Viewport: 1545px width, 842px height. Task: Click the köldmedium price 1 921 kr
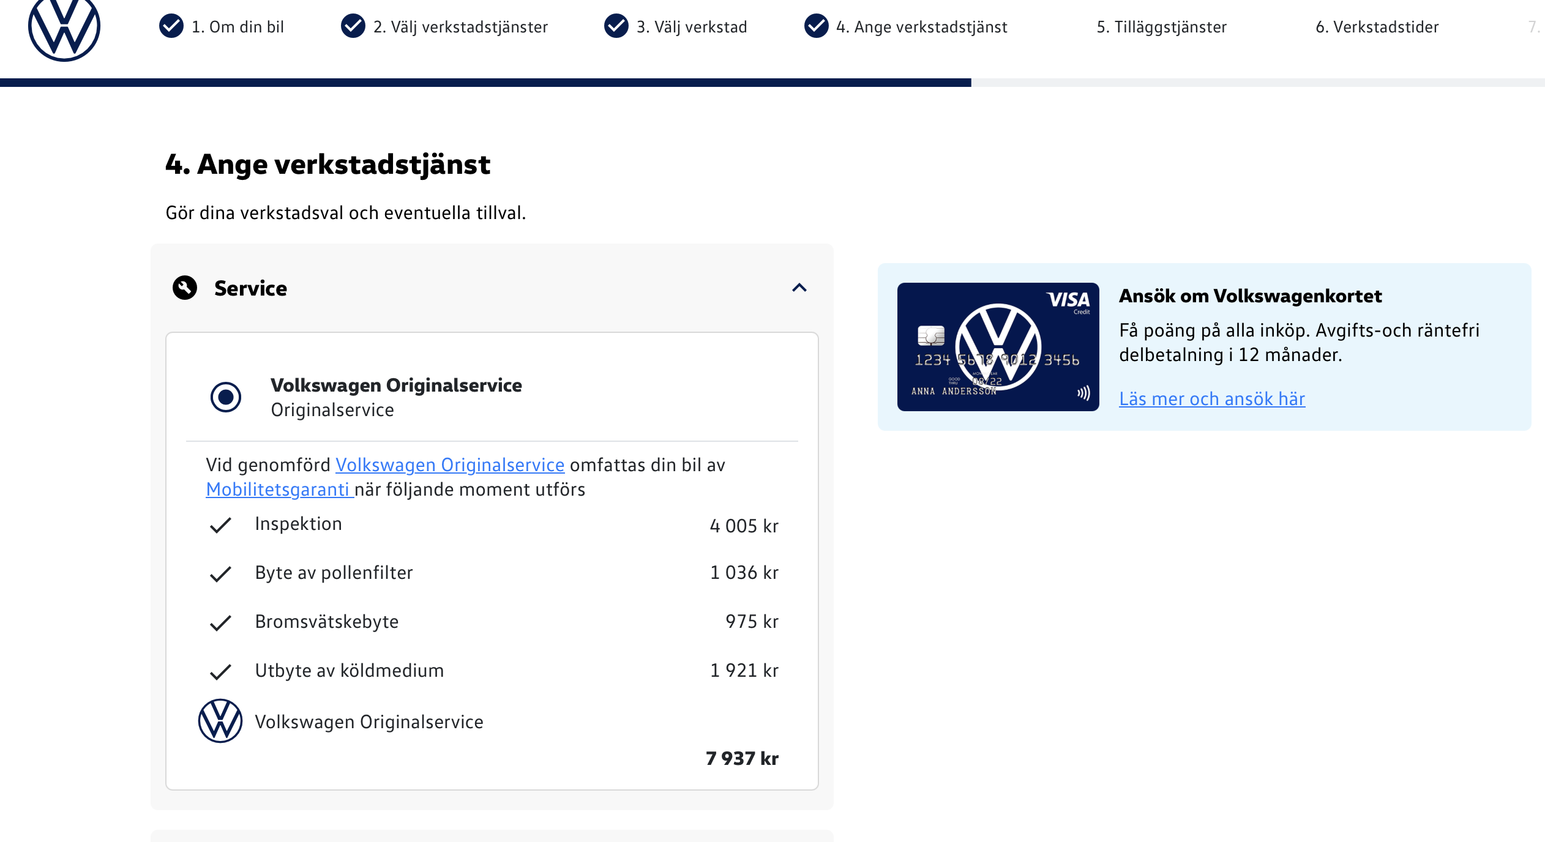tap(744, 671)
